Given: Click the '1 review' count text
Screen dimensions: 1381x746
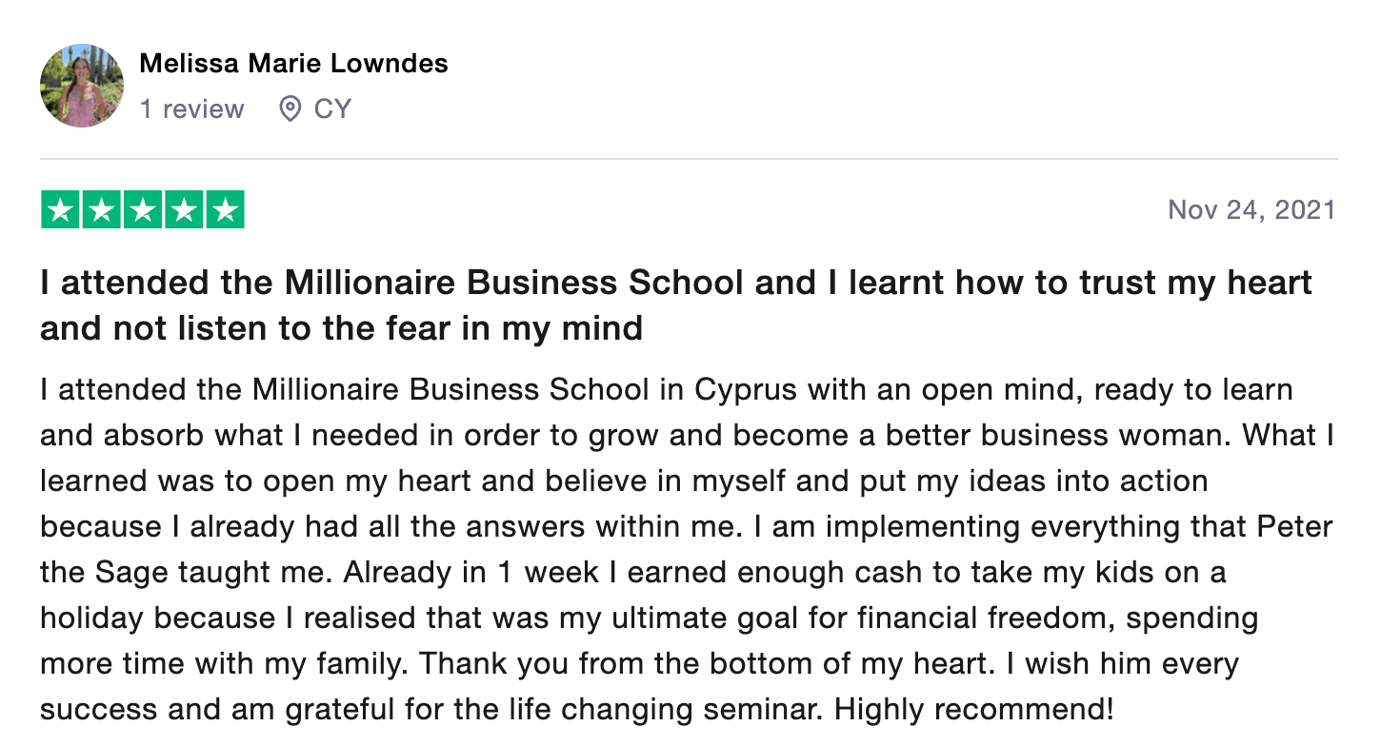Looking at the screenshot, I should pos(191,109).
